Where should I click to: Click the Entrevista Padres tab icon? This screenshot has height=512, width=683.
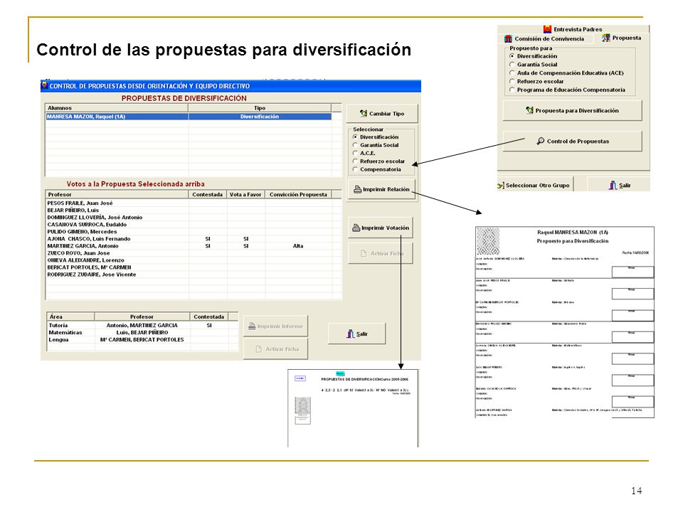(x=548, y=29)
